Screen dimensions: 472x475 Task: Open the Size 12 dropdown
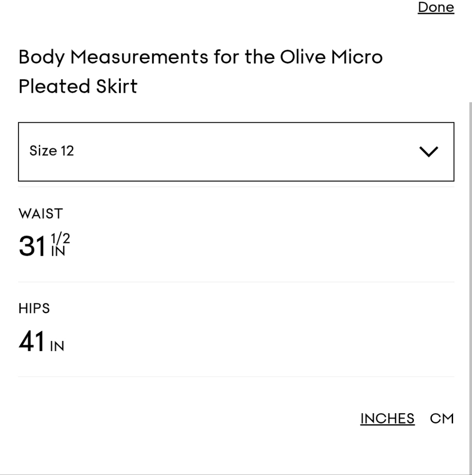coord(236,151)
